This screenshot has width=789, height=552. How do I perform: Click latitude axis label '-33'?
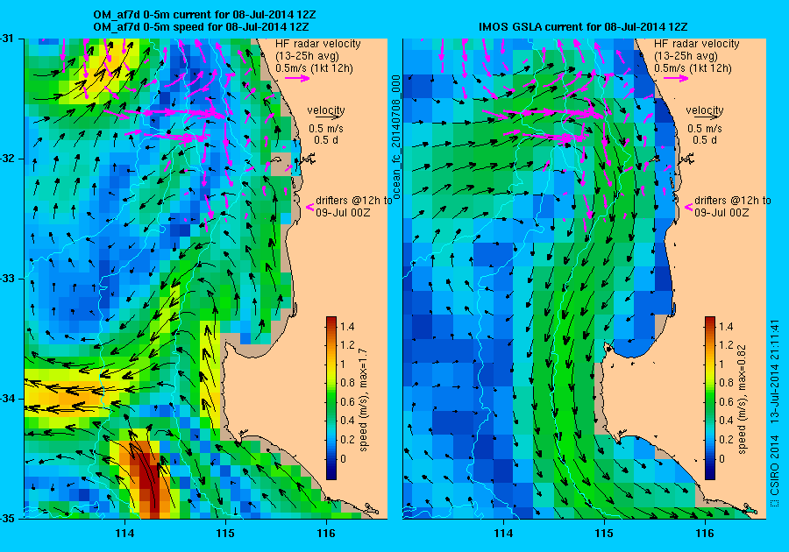pos(6,278)
